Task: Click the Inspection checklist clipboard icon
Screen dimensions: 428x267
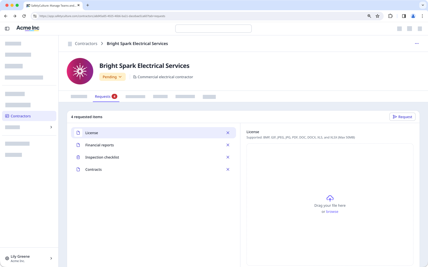Action: [78, 157]
